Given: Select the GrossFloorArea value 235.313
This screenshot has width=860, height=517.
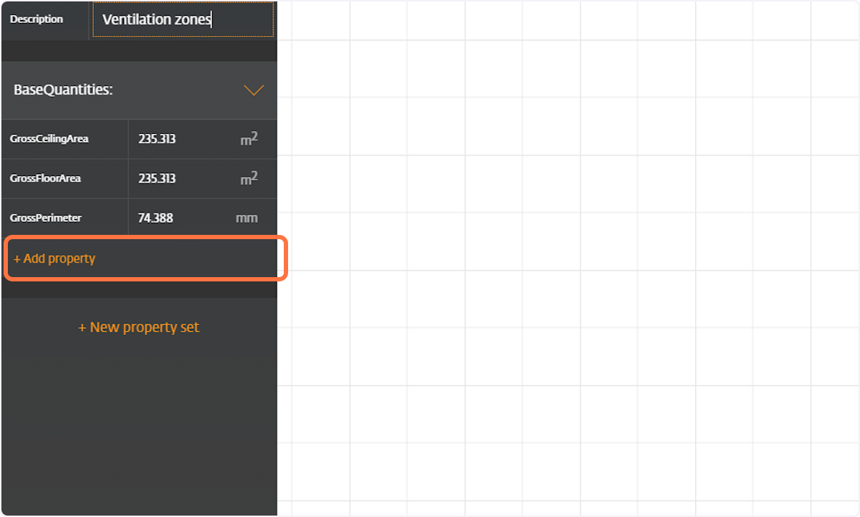Looking at the screenshot, I should (x=157, y=178).
